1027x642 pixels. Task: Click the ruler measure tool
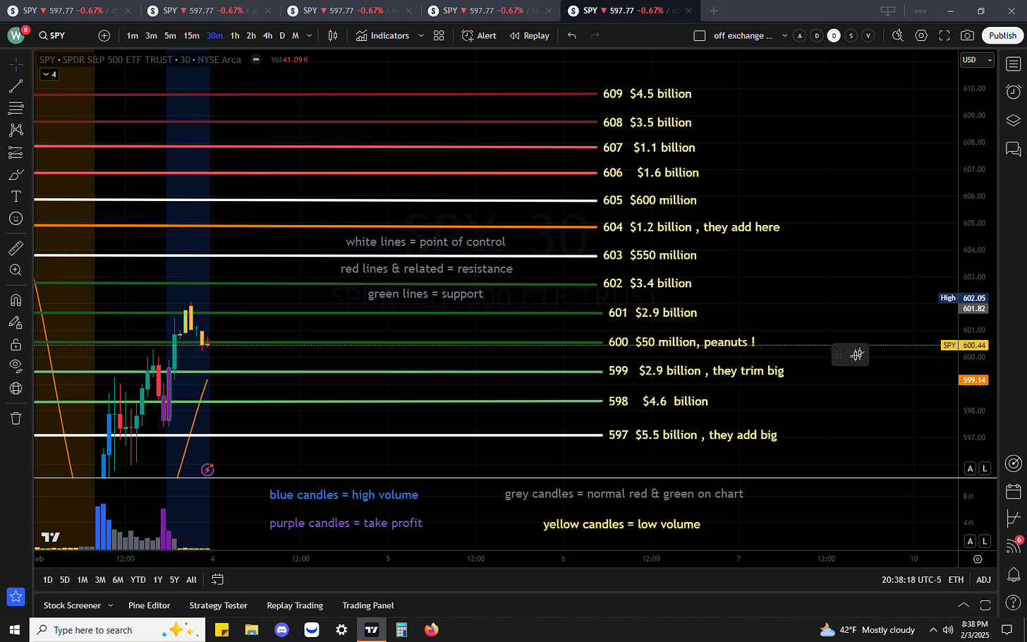click(x=16, y=248)
